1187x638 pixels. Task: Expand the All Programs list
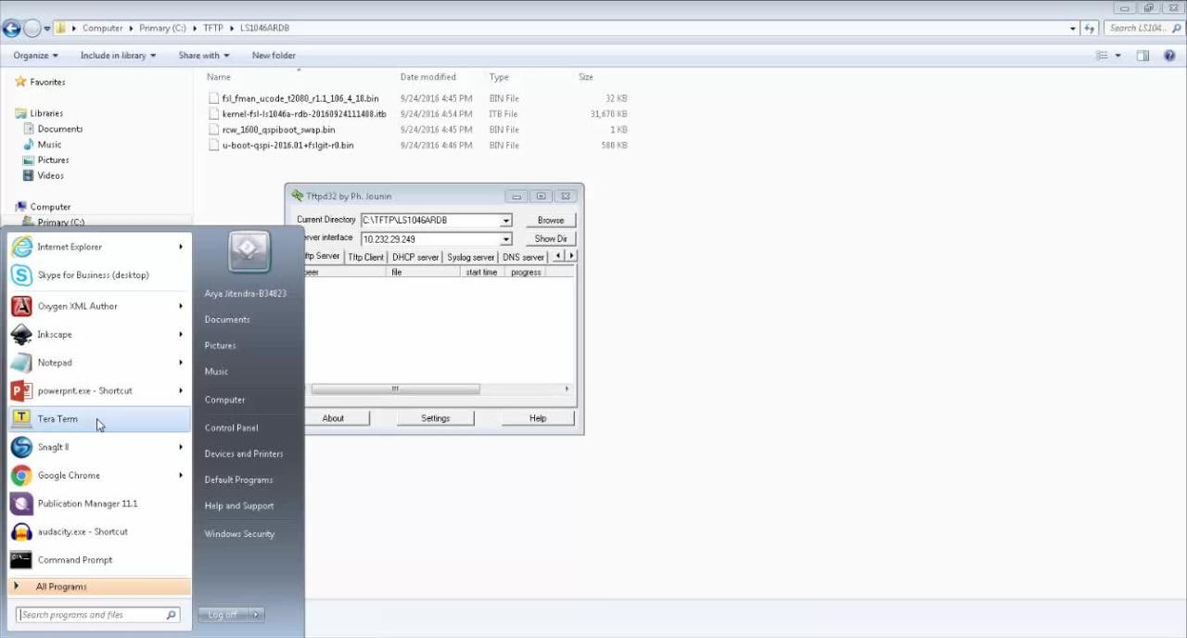(x=61, y=587)
